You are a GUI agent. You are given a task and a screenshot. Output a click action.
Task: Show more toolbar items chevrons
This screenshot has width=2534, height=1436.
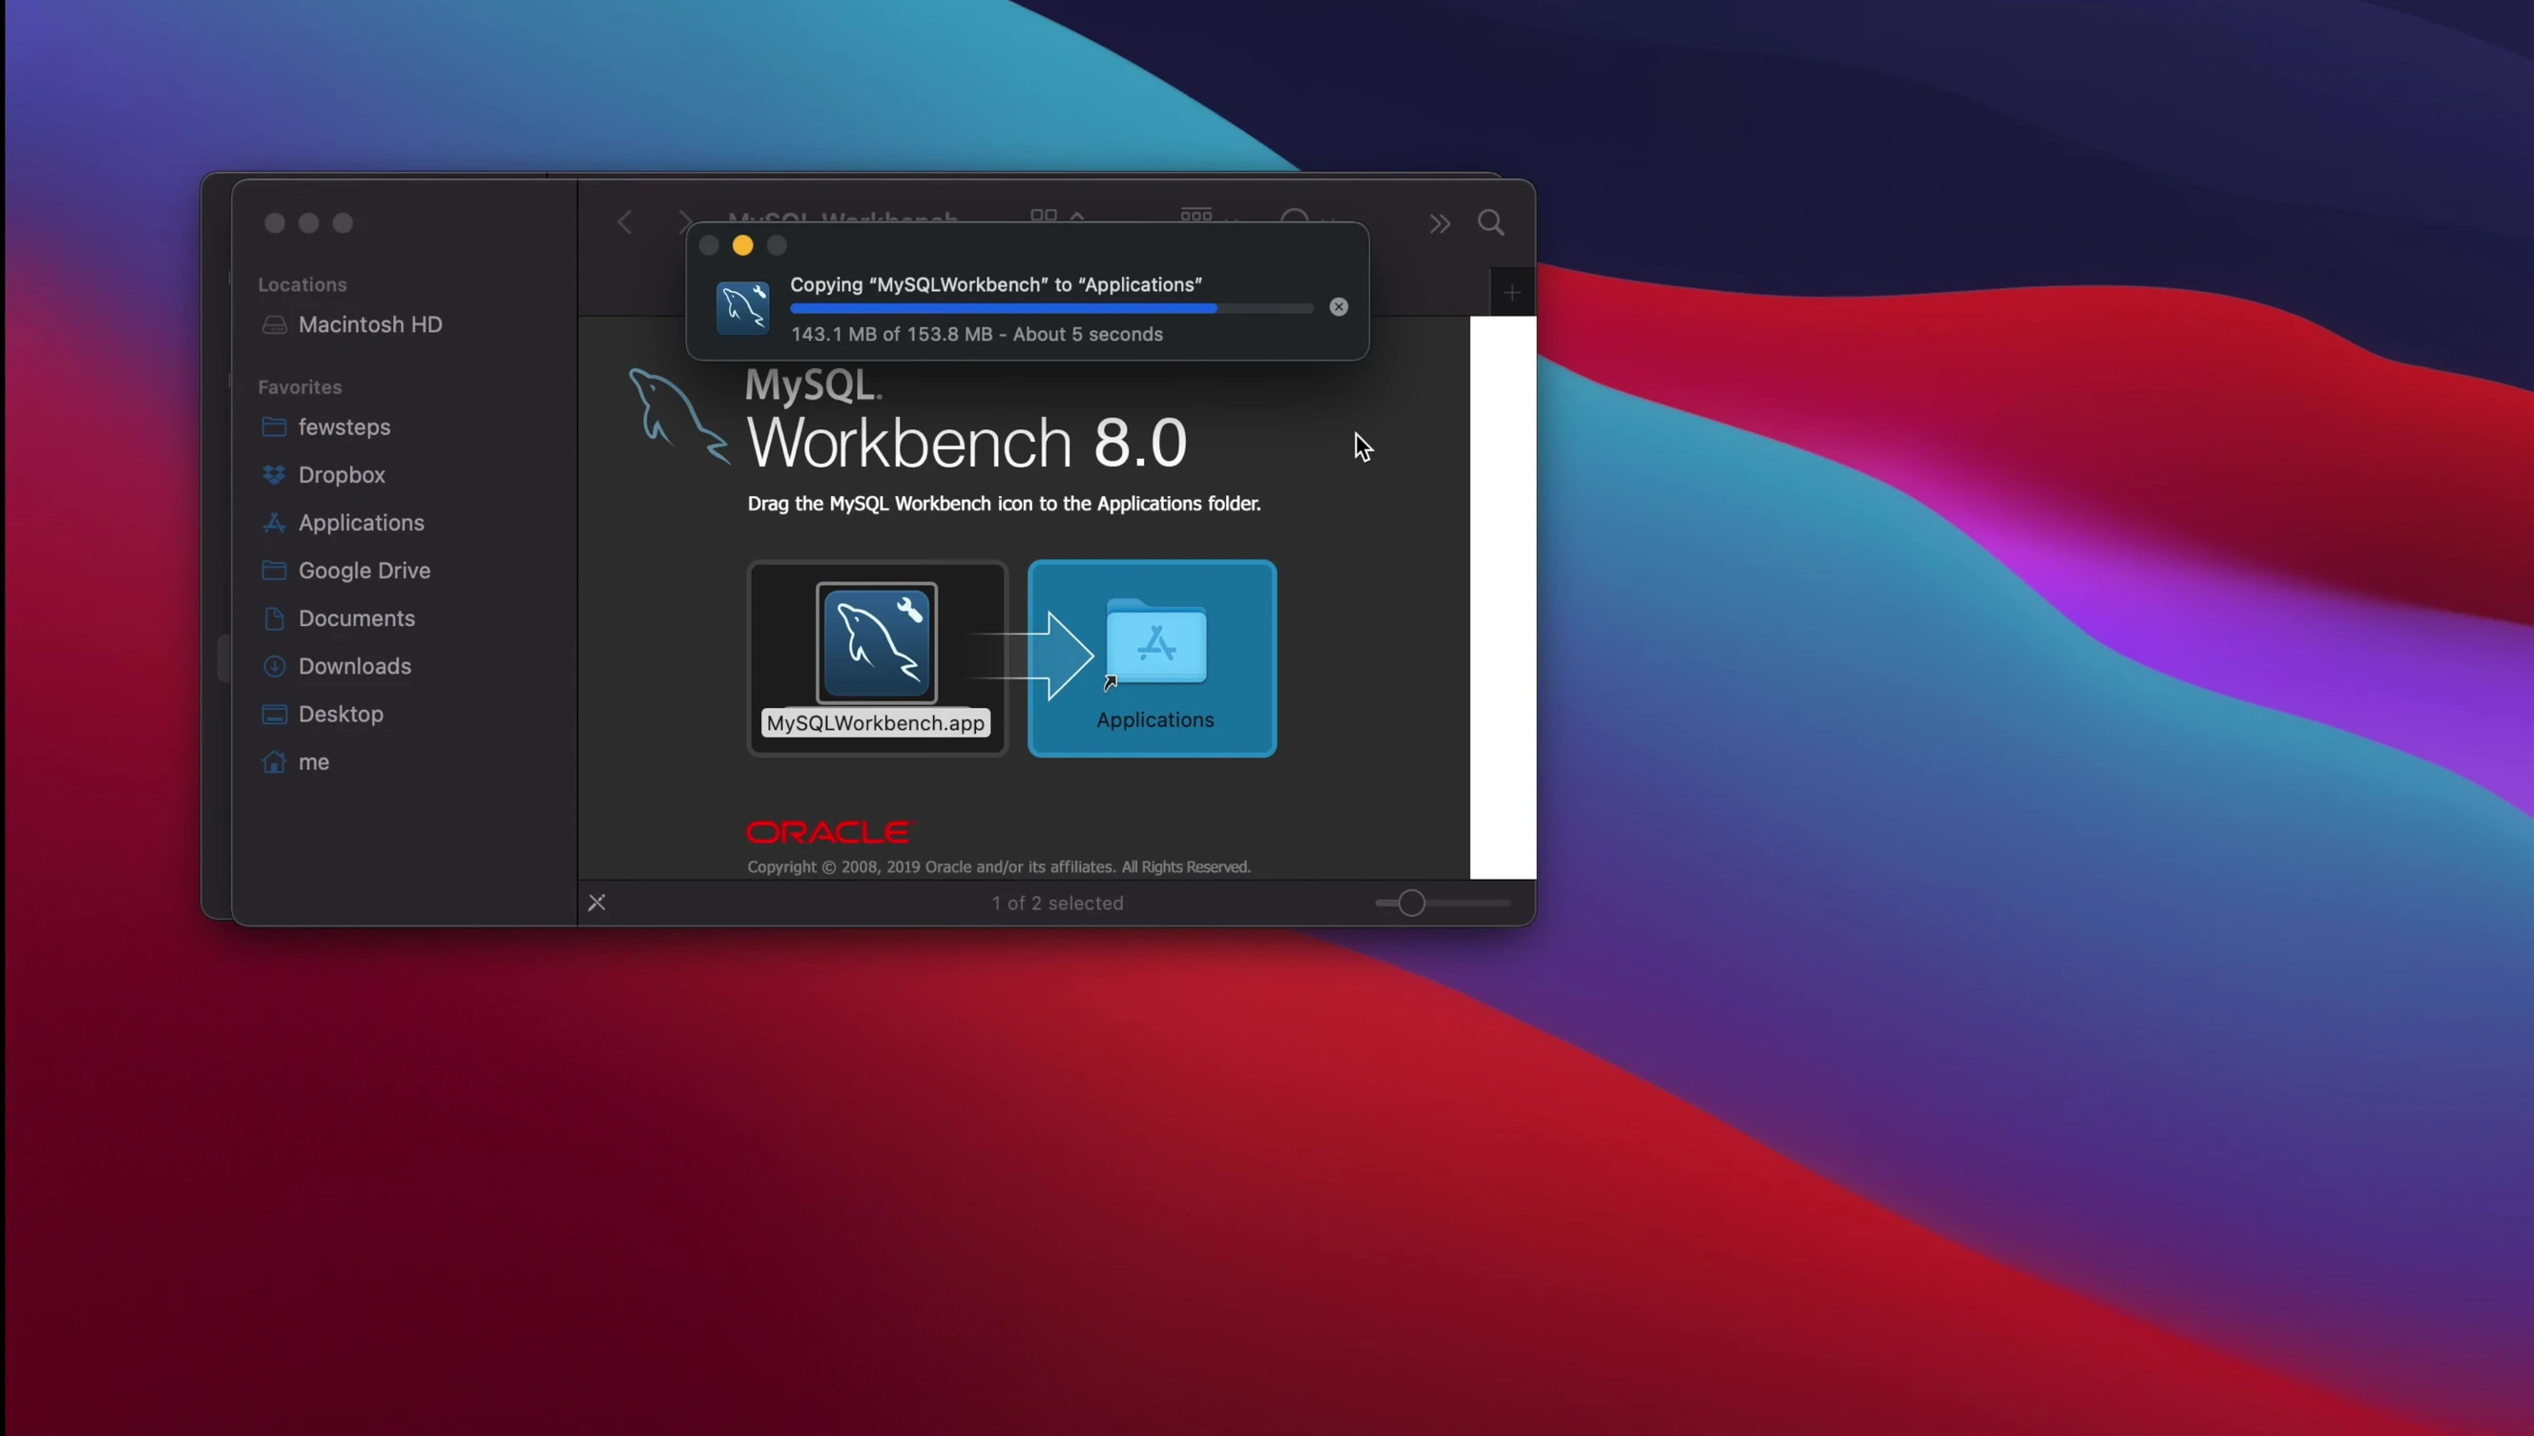click(1440, 224)
